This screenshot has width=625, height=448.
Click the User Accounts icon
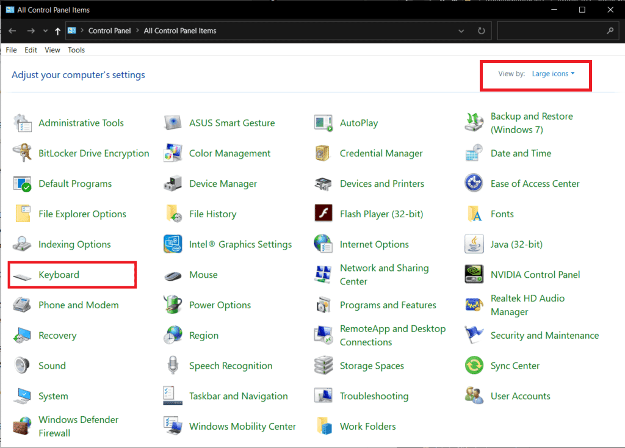474,396
